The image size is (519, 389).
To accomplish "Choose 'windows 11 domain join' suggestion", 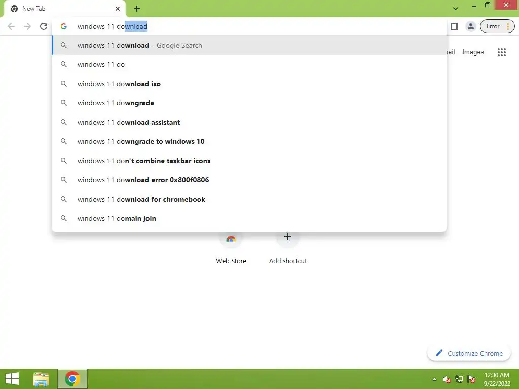I will (249, 218).
